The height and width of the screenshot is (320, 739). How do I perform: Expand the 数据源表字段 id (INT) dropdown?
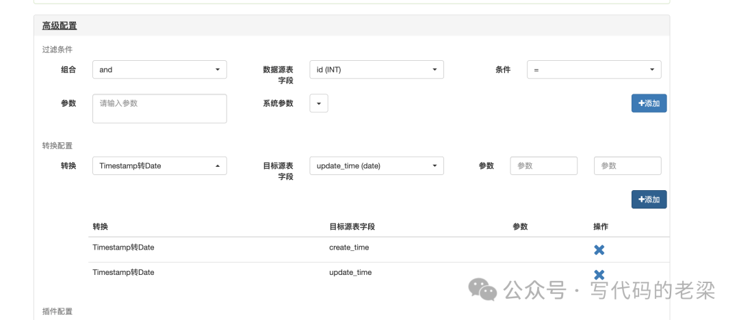click(x=376, y=70)
